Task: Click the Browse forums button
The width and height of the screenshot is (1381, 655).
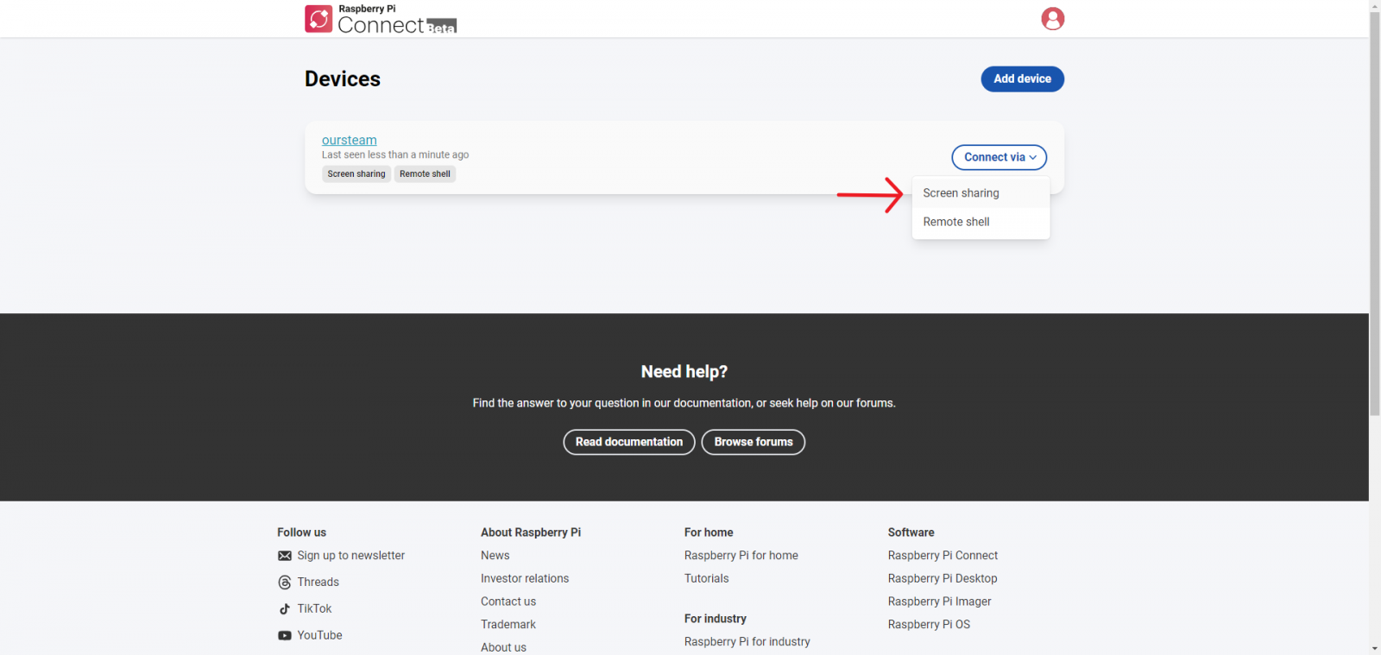Action: pos(754,442)
